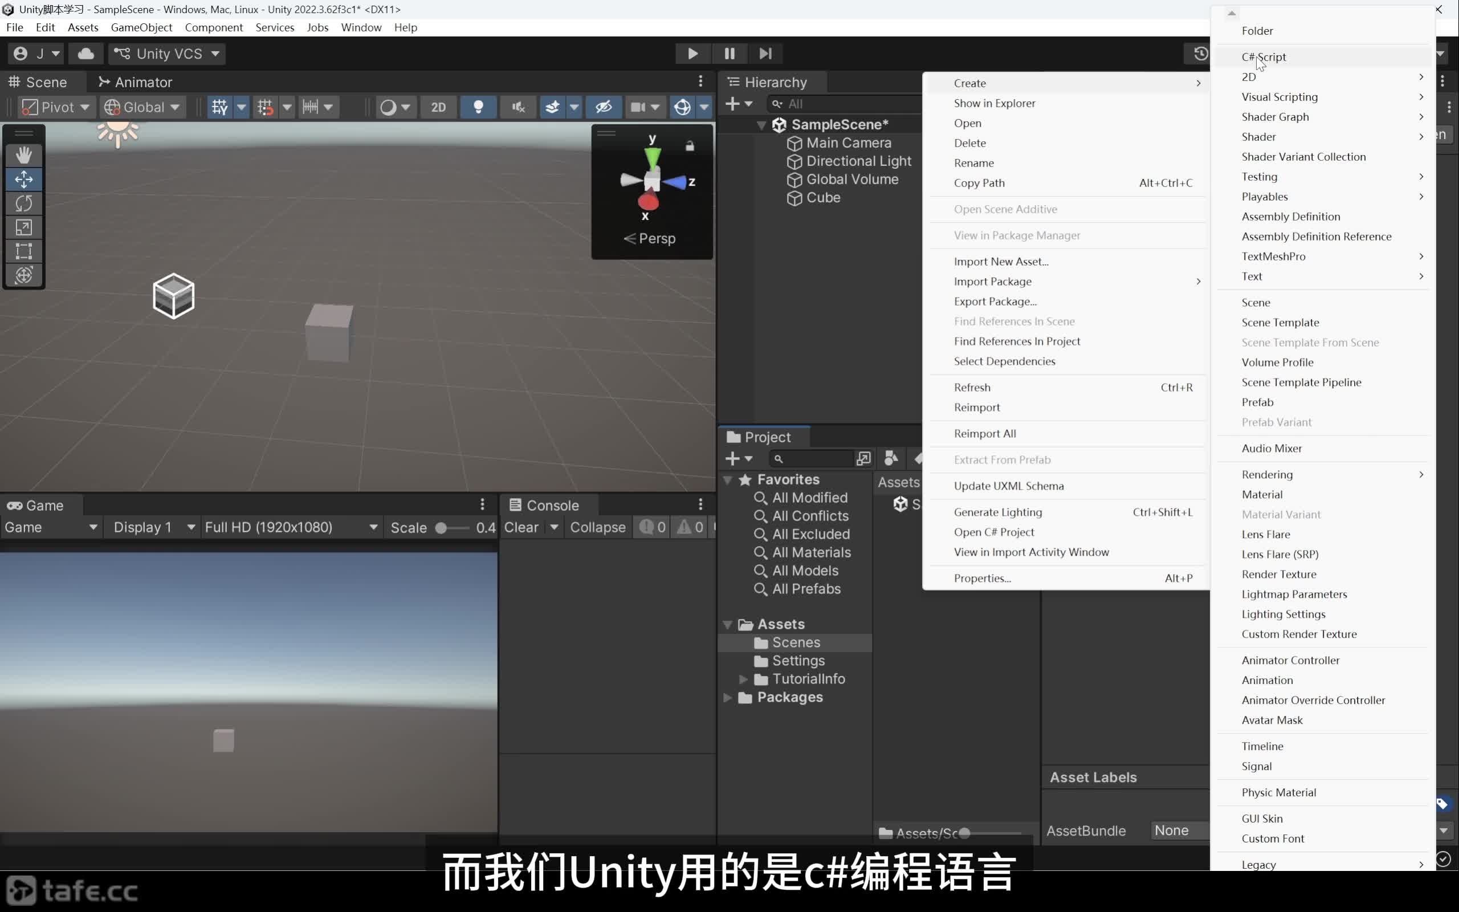Toggle the scene gizmo rotation lock
Screen dimensions: 1459x912
(690, 146)
